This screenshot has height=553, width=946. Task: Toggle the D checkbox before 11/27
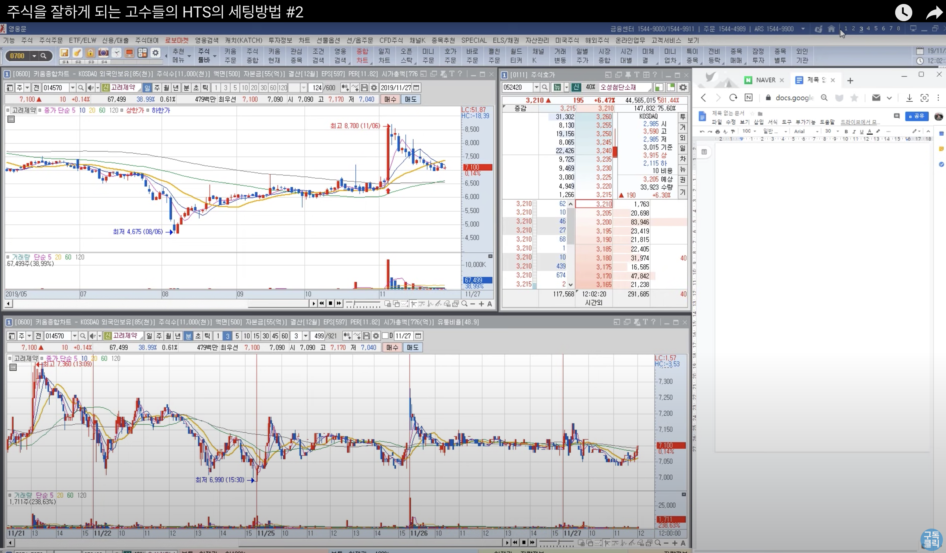point(385,336)
